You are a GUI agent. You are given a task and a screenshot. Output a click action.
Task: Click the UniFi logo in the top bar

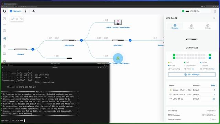click(4, 11)
